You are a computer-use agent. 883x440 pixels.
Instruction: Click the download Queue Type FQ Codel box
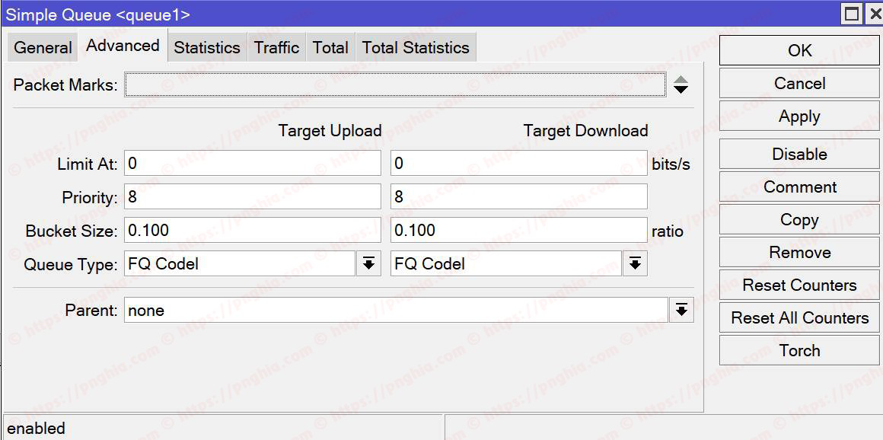tap(506, 263)
